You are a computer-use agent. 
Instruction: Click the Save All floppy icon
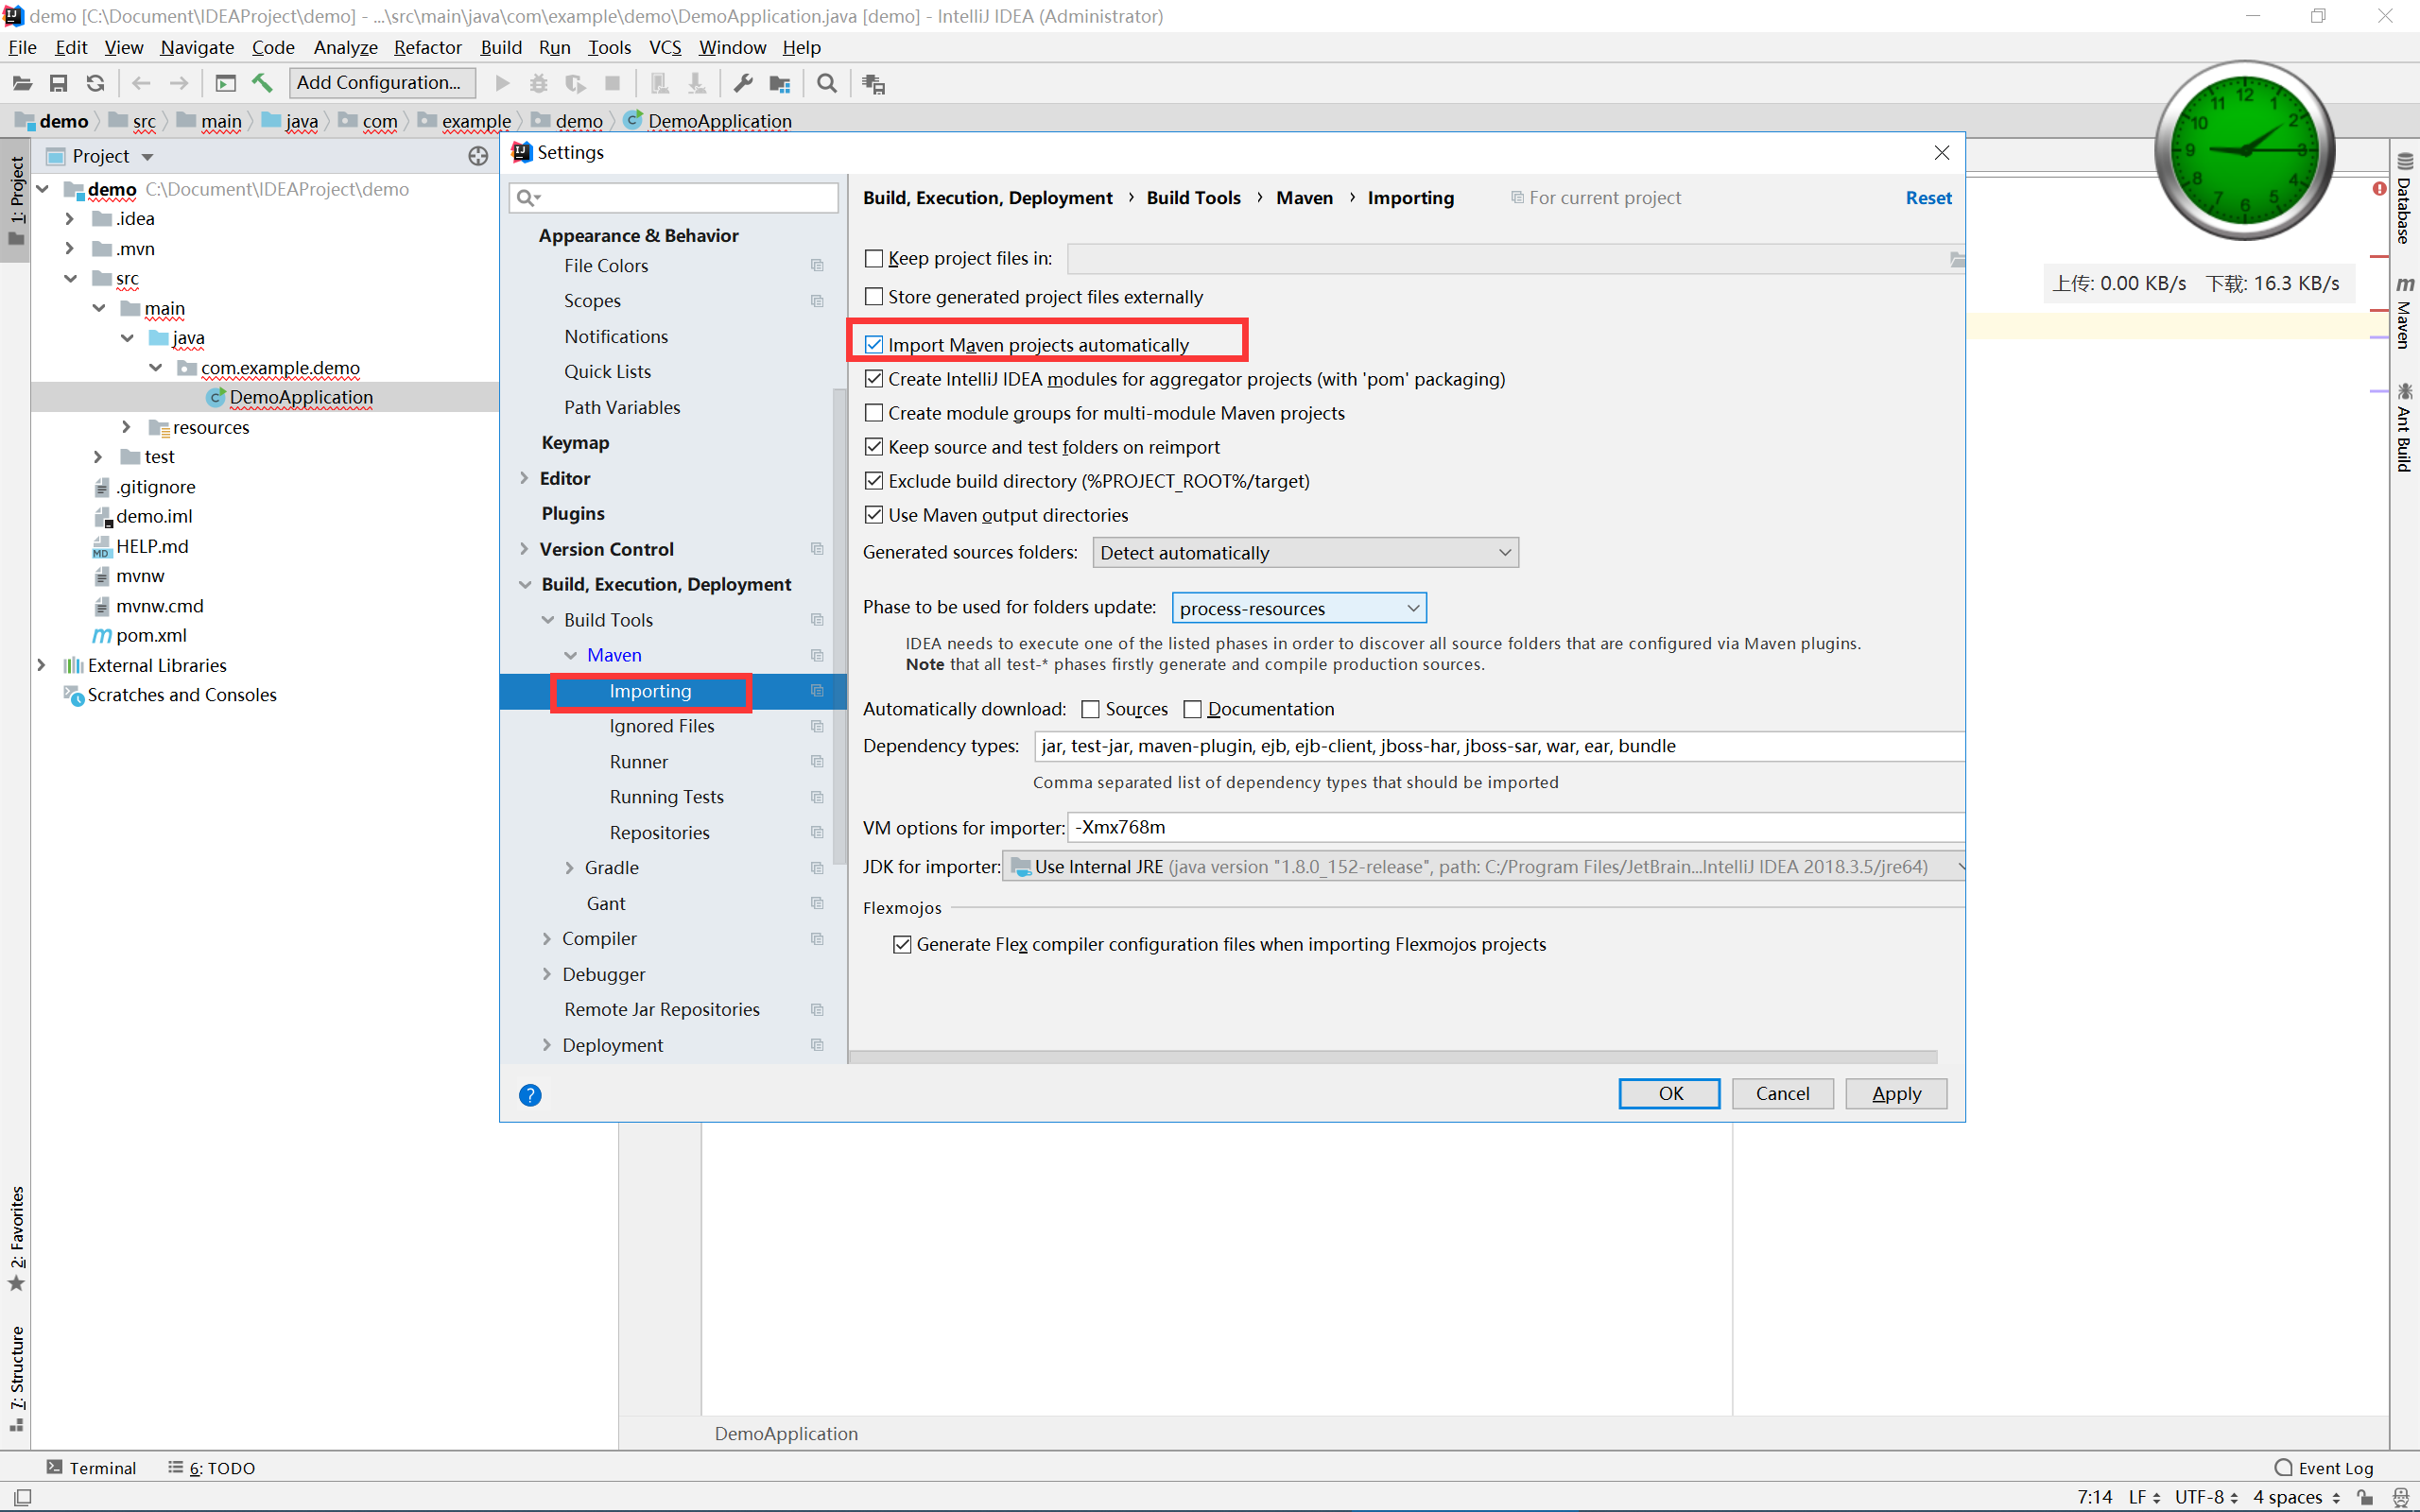(x=58, y=83)
